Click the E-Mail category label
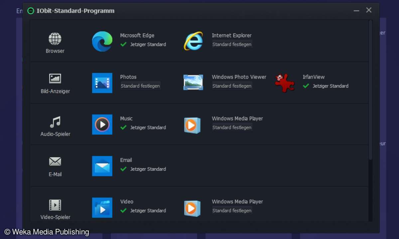 tap(55, 174)
